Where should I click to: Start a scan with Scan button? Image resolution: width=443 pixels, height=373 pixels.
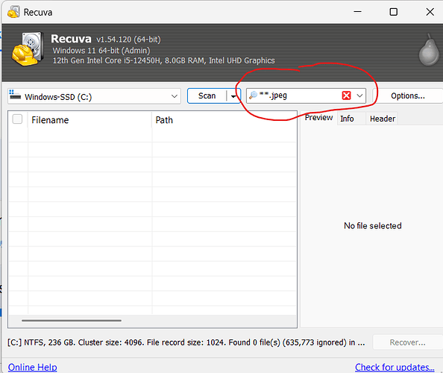[x=207, y=95]
